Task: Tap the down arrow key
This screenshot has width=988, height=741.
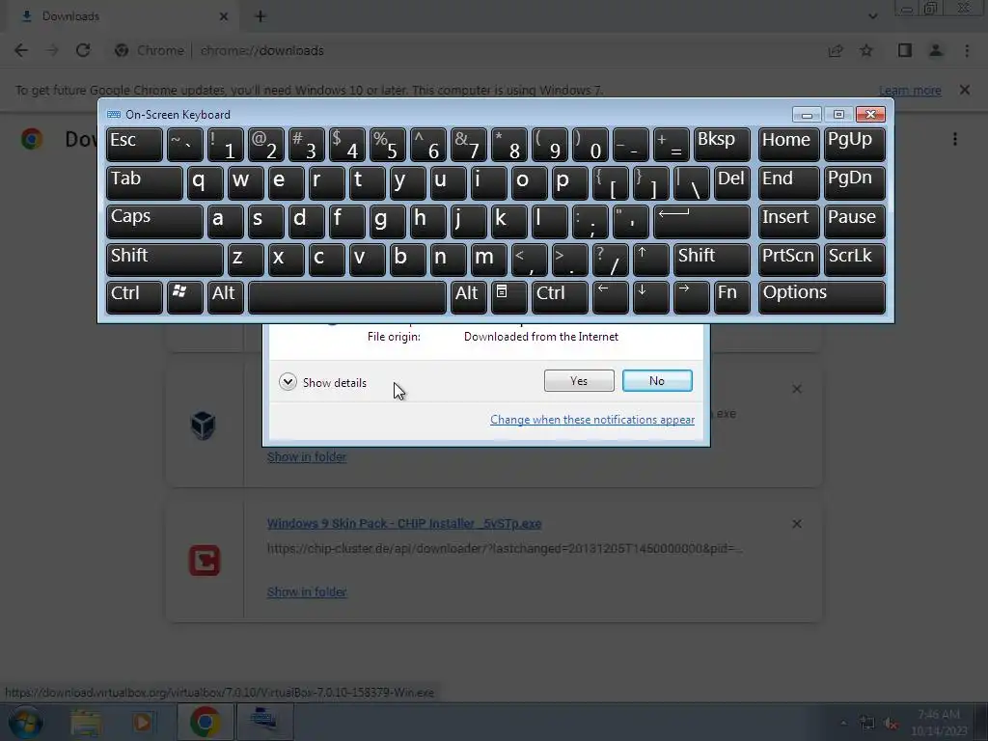Action: click(651, 297)
